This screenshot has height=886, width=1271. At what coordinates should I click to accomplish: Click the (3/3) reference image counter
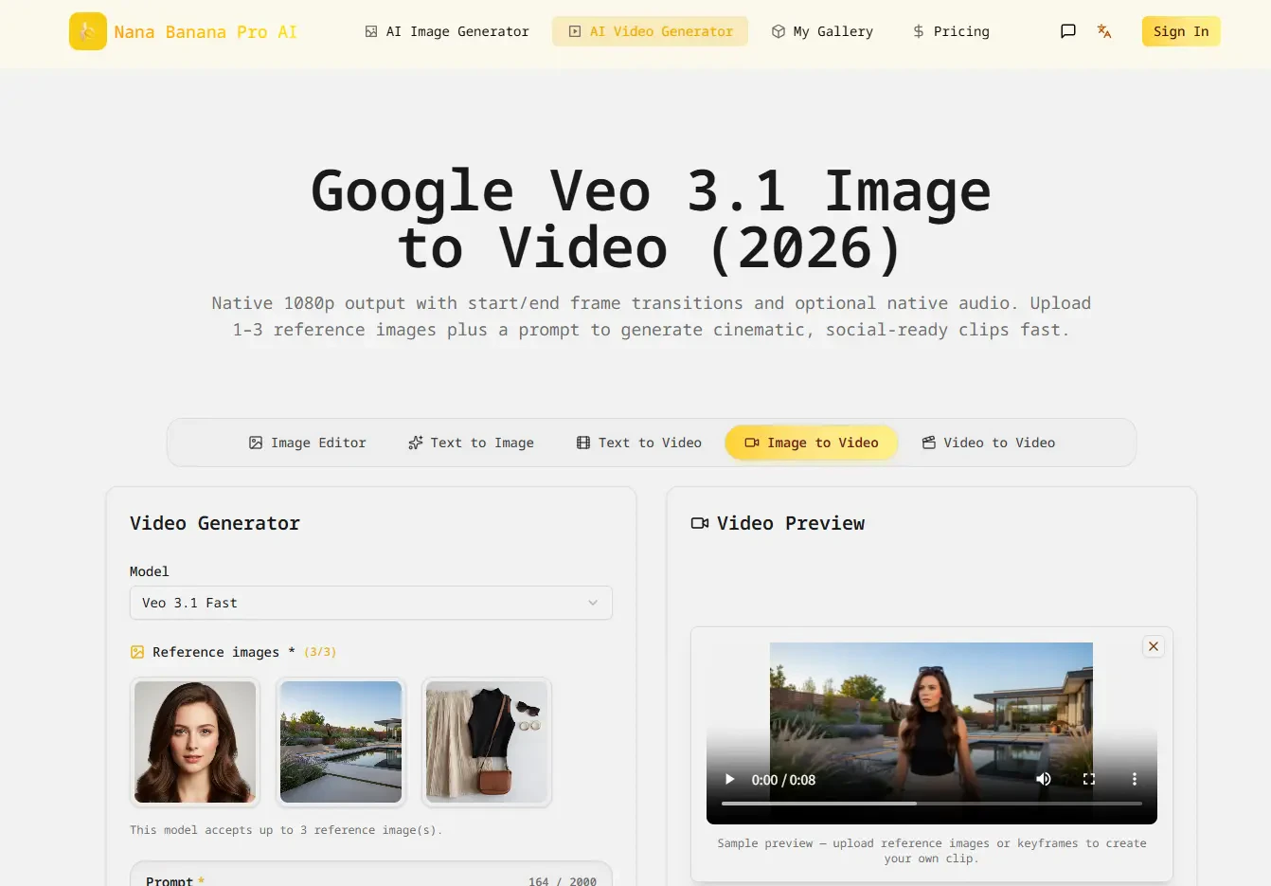pos(320,652)
